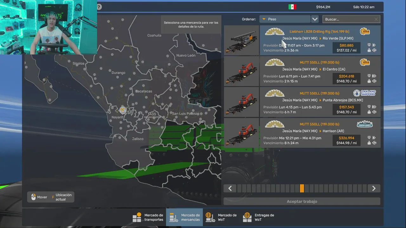
Task: Click the high-value diamond icon on Liebherr job
Action: point(369,45)
